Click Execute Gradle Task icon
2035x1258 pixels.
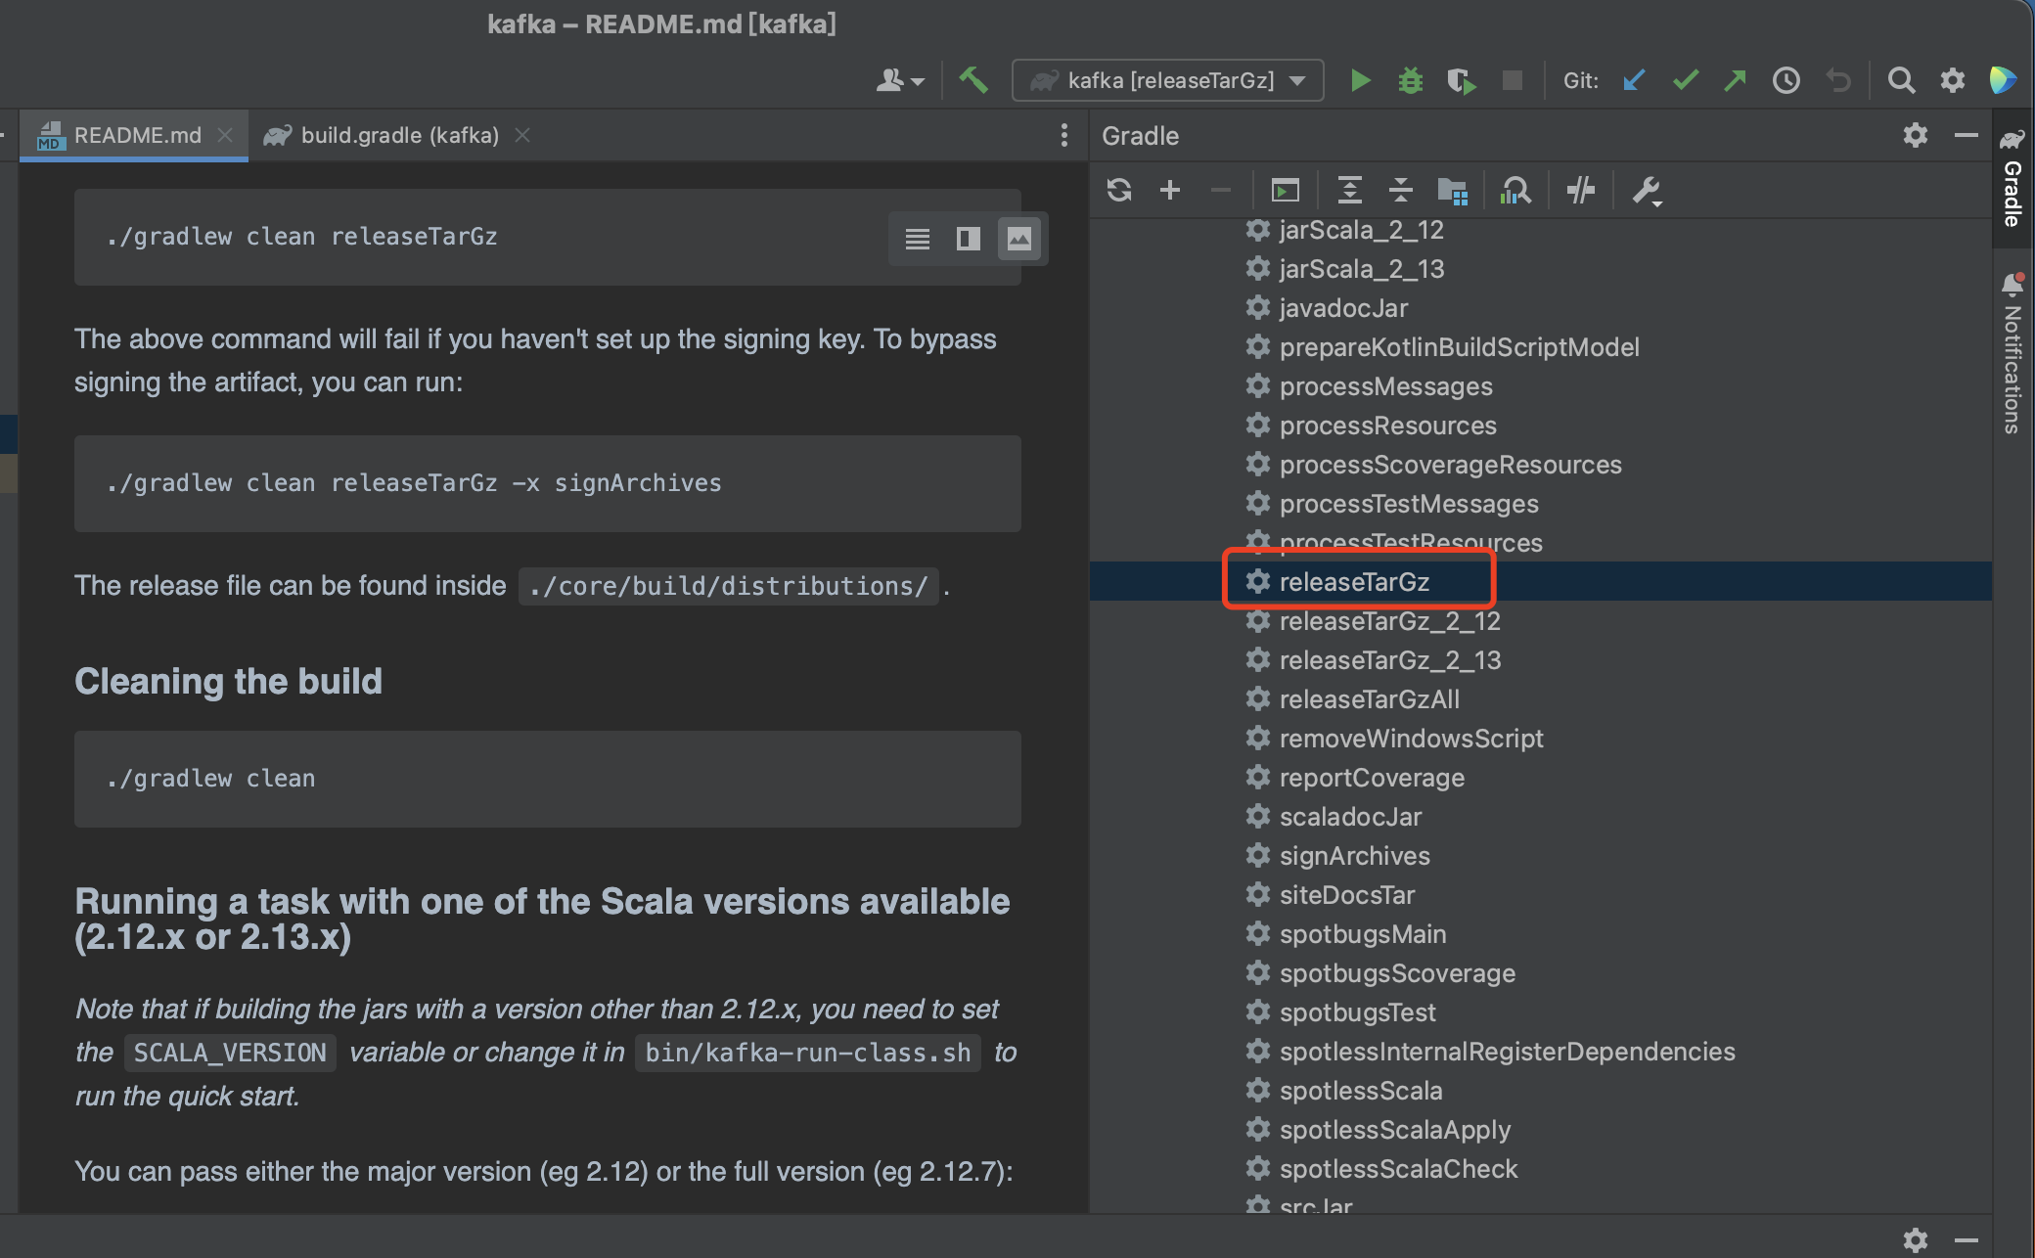tap(1285, 190)
